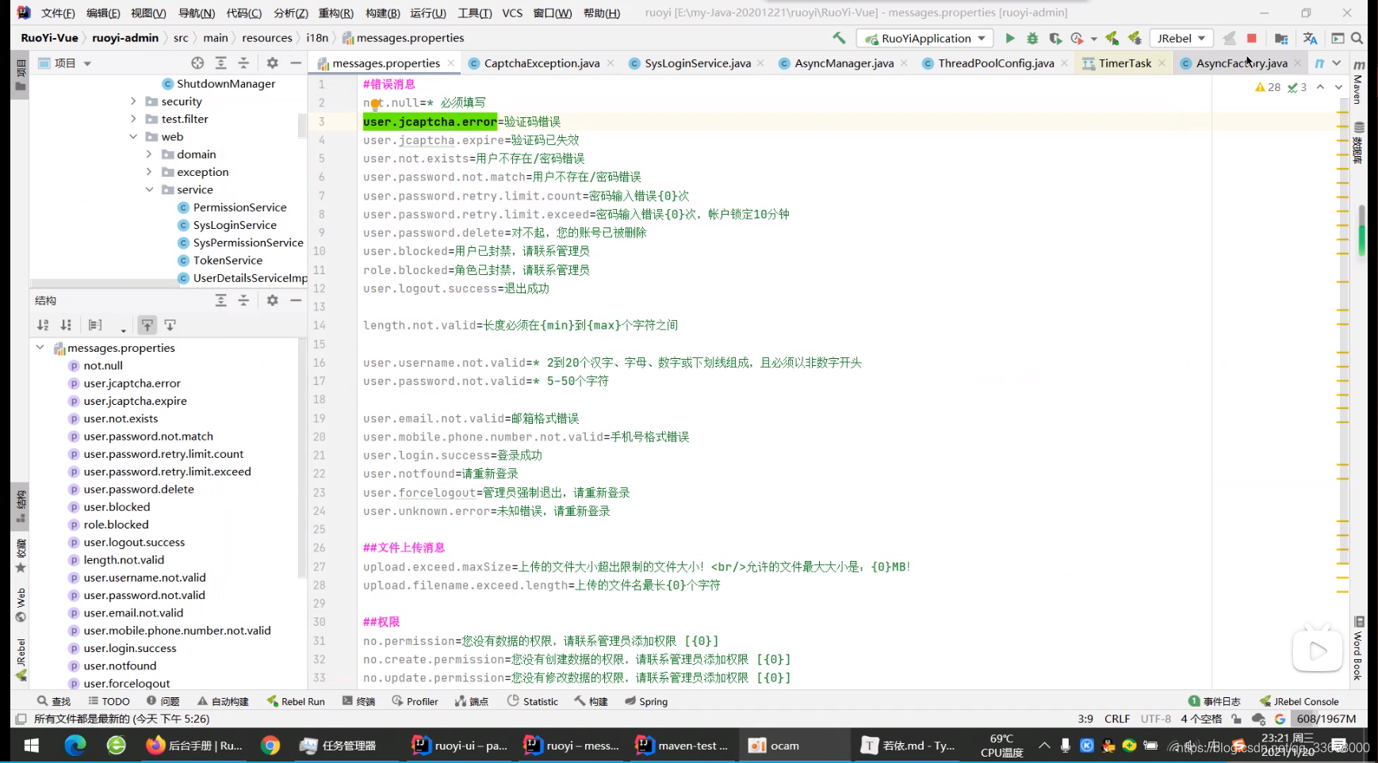The image size is (1378, 763).
Task: Open the 重构(R) menu
Action: (x=335, y=13)
